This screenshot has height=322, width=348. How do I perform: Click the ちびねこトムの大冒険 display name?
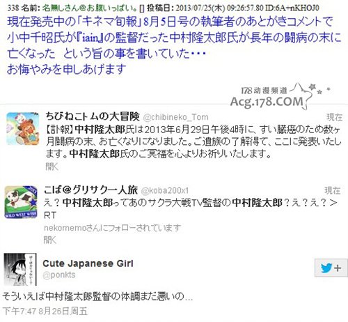pyautogui.click(x=93, y=116)
